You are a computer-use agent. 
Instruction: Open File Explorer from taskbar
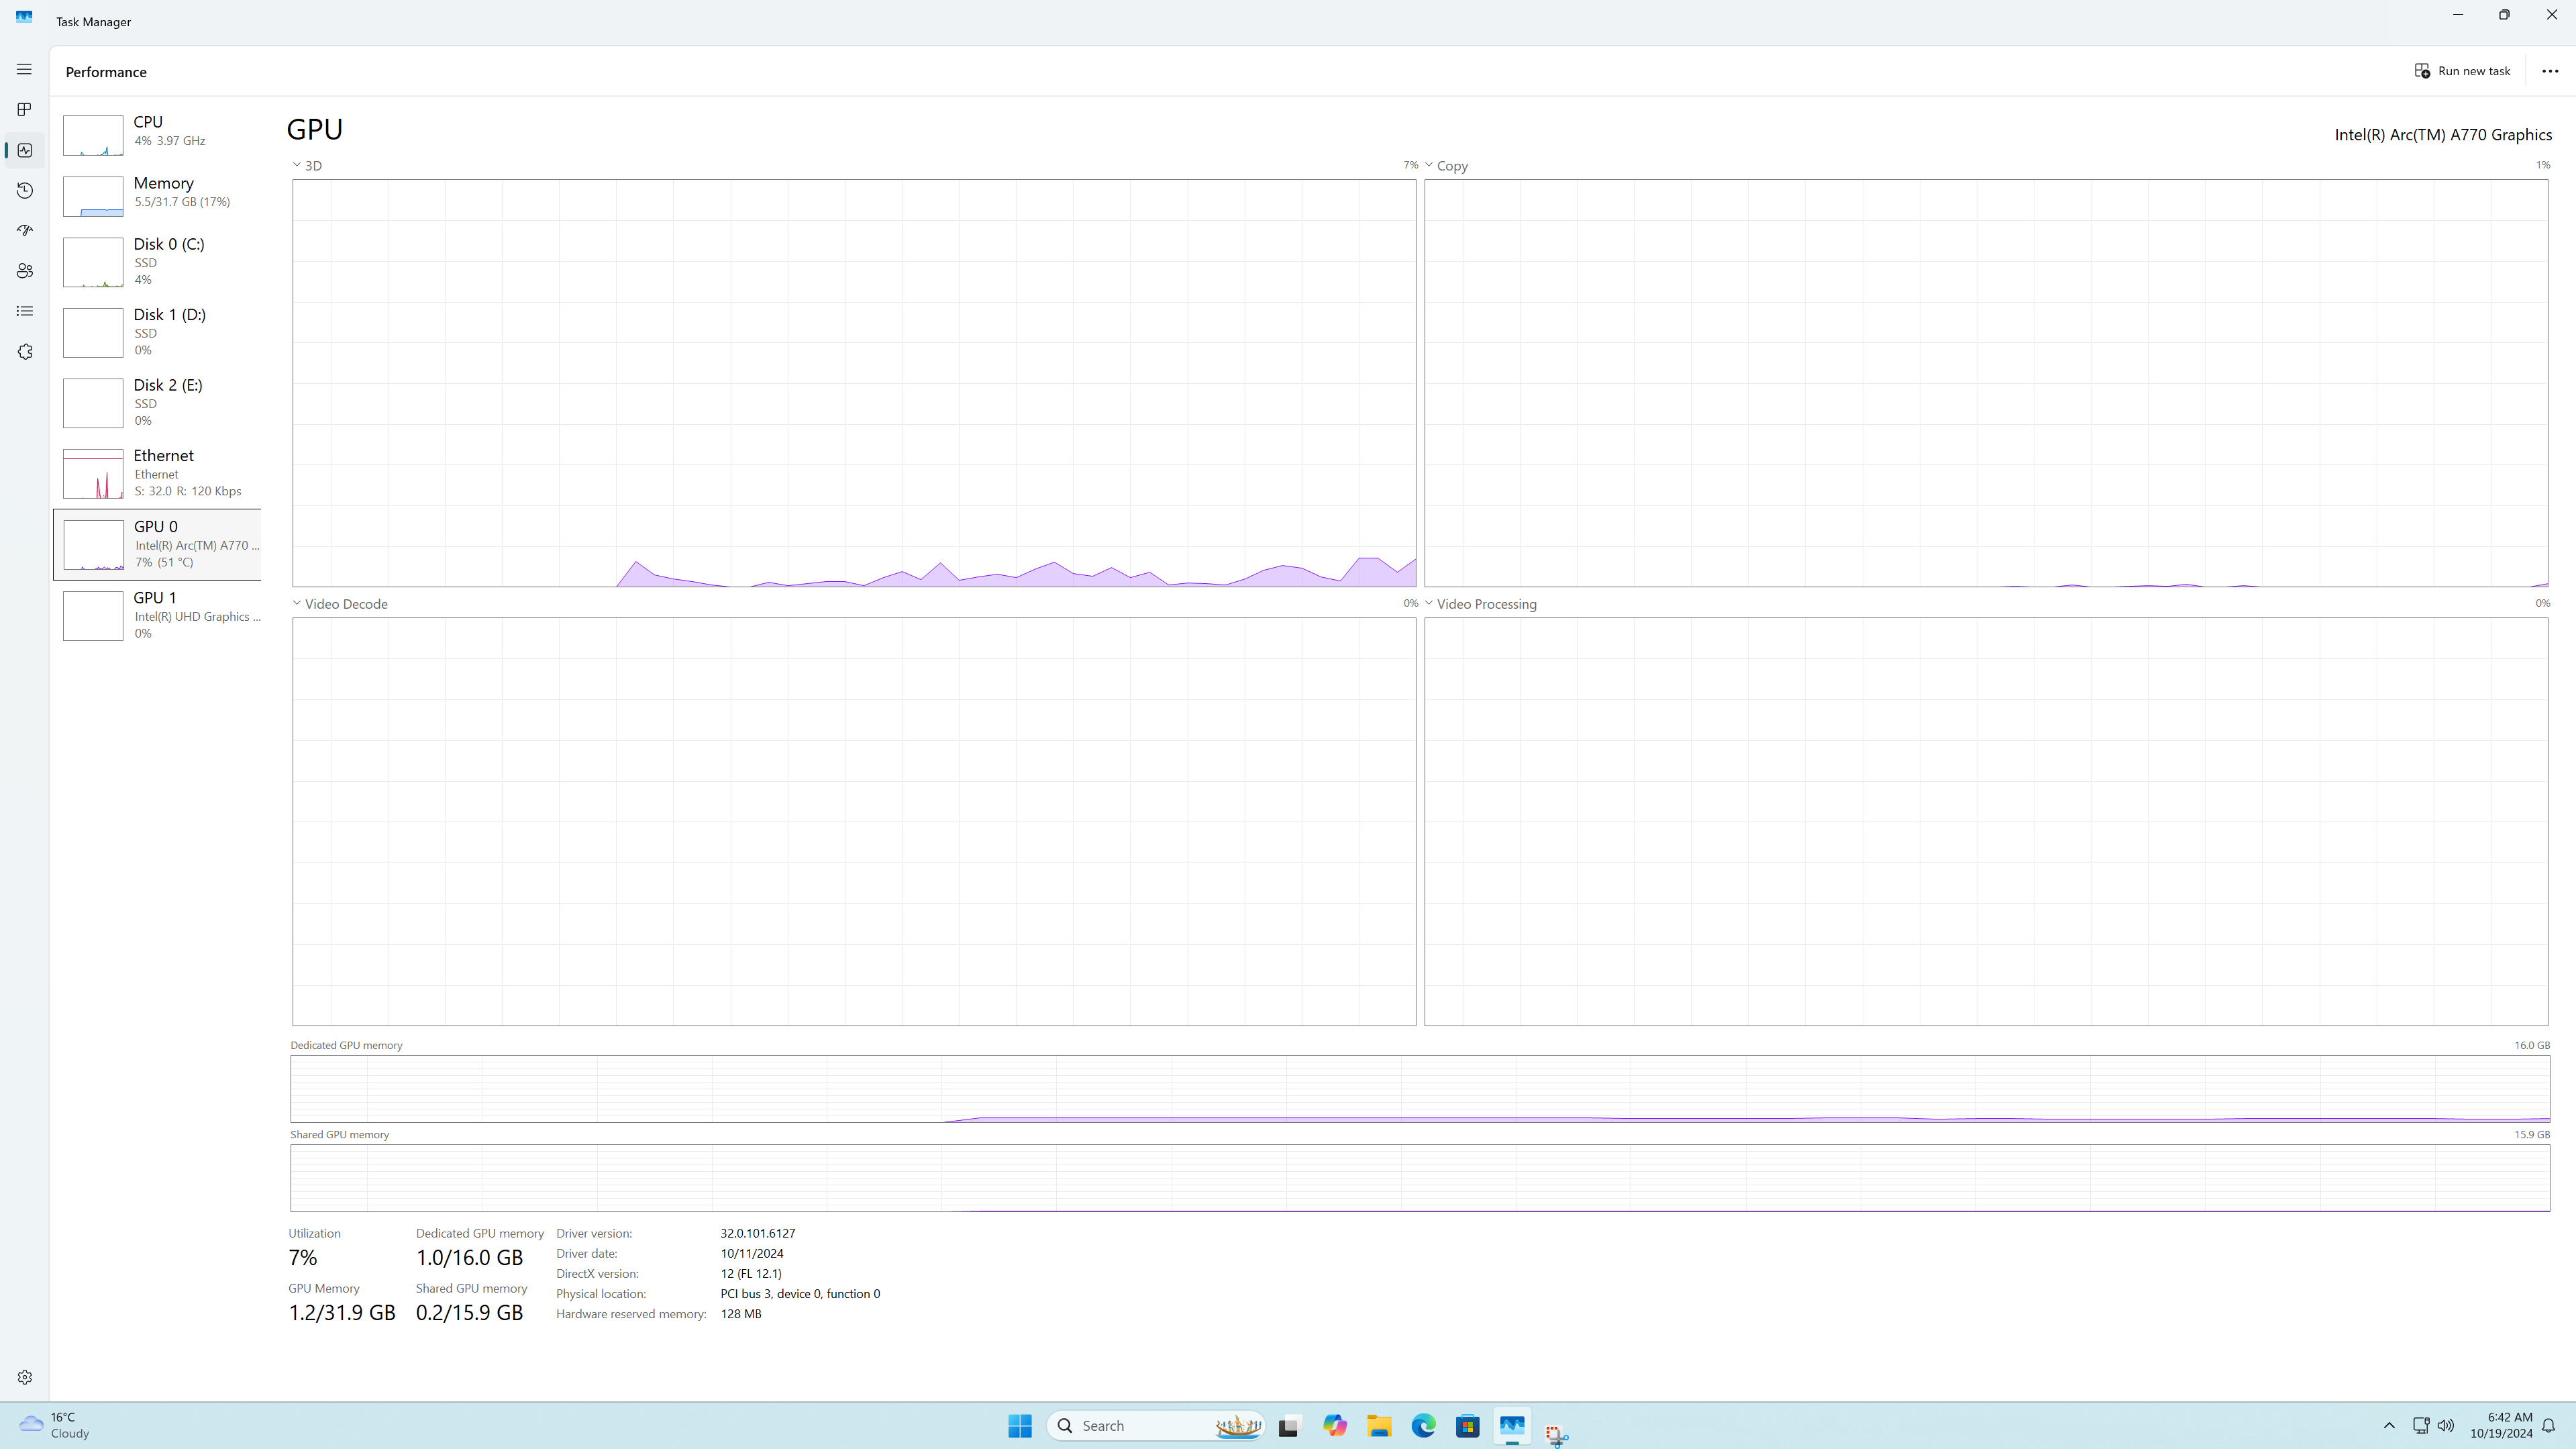(x=1379, y=1425)
